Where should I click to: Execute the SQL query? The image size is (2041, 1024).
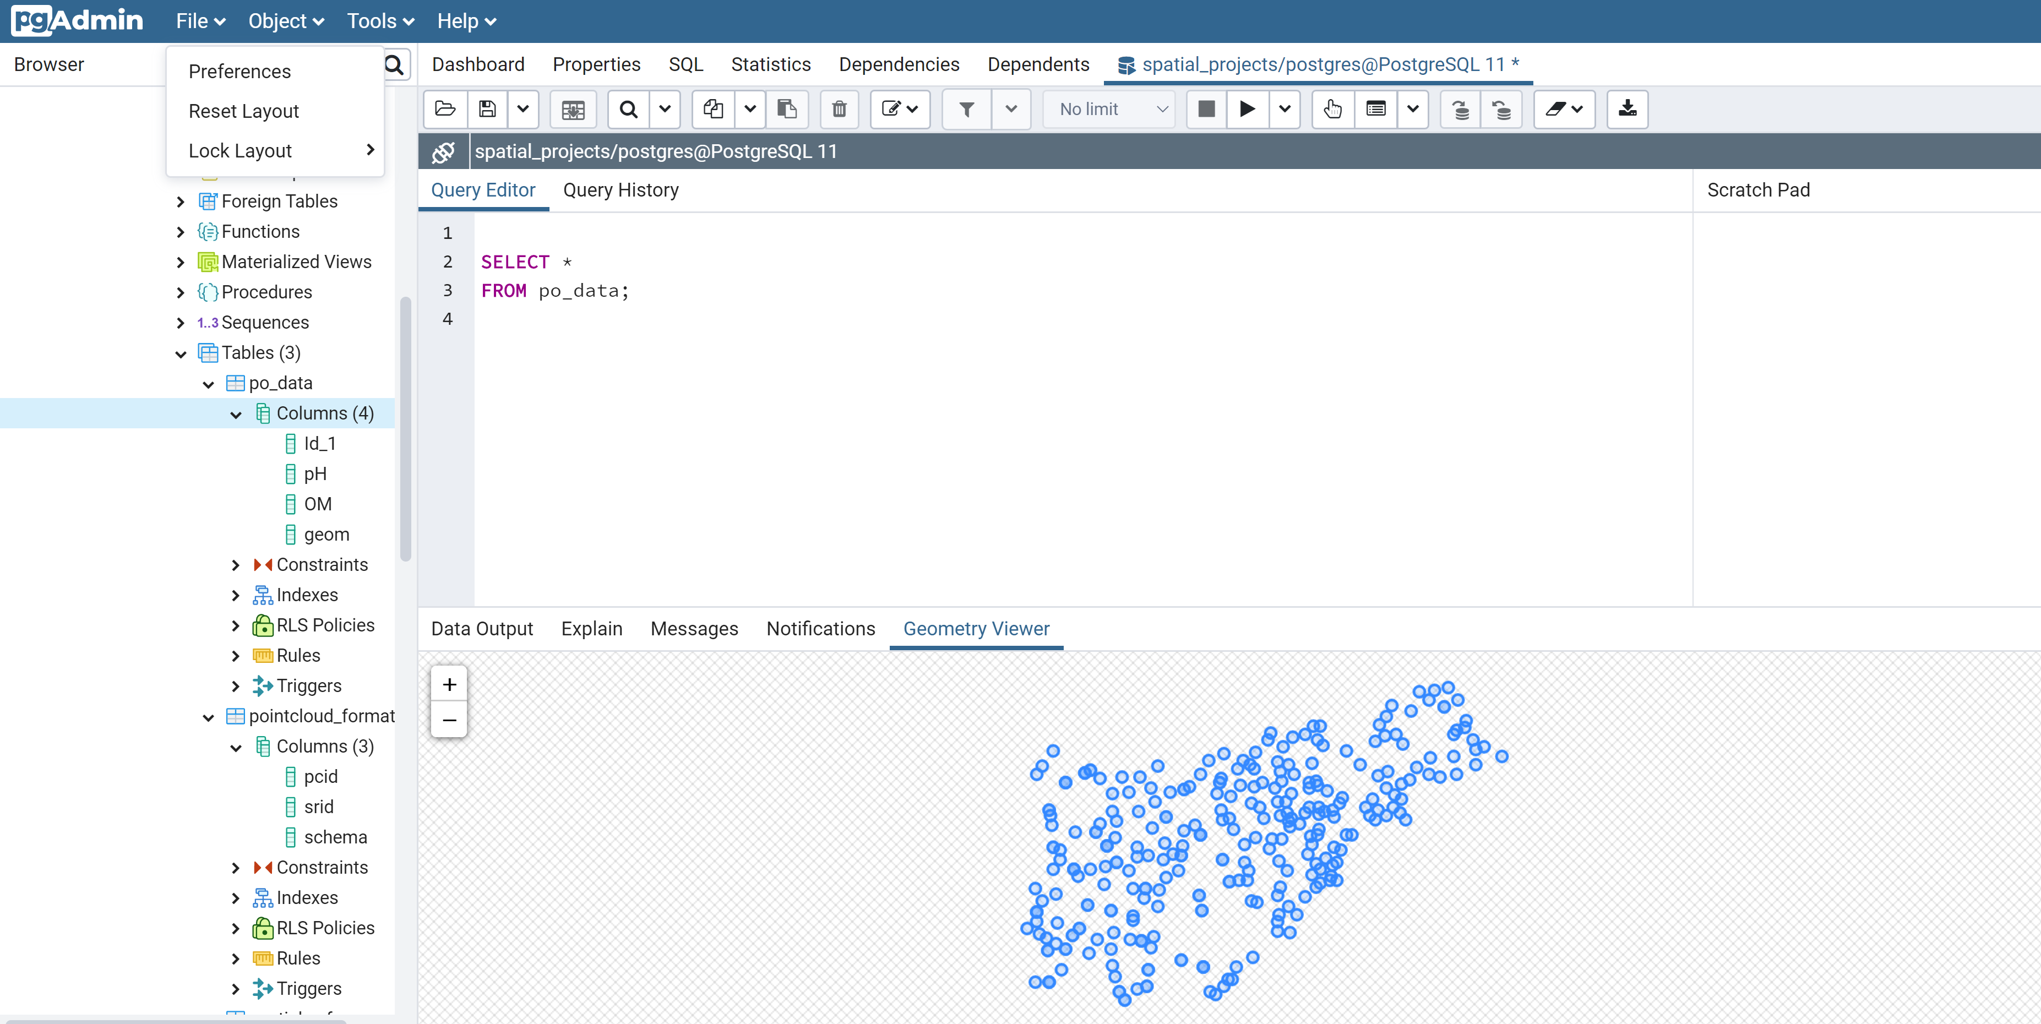[x=1247, y=110]
